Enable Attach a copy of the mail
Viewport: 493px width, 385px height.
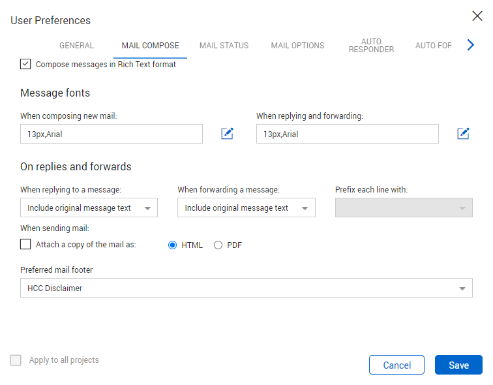click(x=25, y=245)
